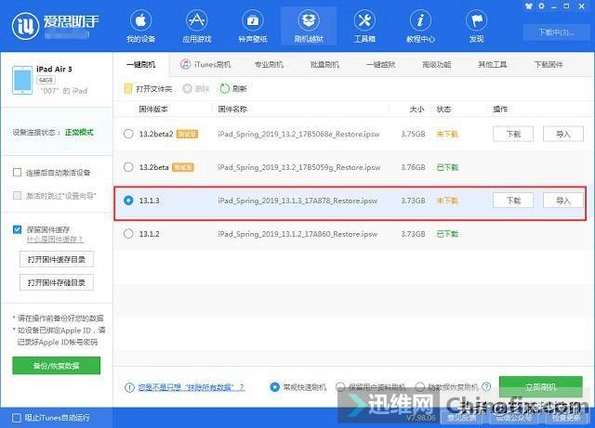The width and height of the screenshot is (595, 428).
Task: Open 教程中心 tutorial center
Action: click(x=420, y=26)
